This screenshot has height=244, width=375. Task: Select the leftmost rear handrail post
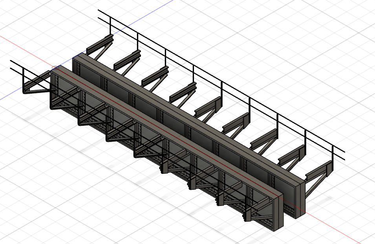(x=110, y=24)
